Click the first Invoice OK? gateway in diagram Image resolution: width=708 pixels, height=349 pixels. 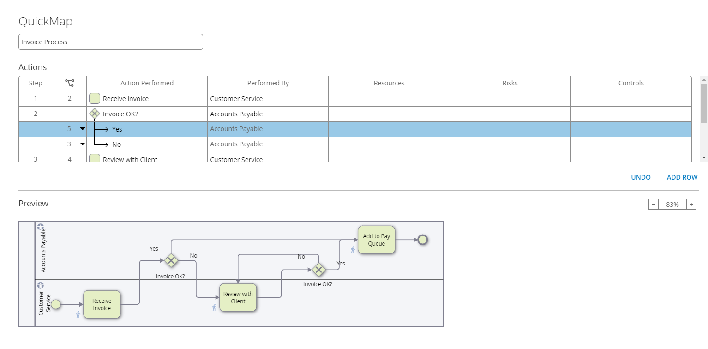[x=171, y=260]
